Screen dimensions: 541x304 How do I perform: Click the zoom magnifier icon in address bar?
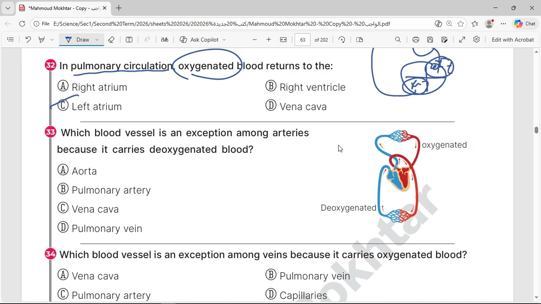coord(449,24)
